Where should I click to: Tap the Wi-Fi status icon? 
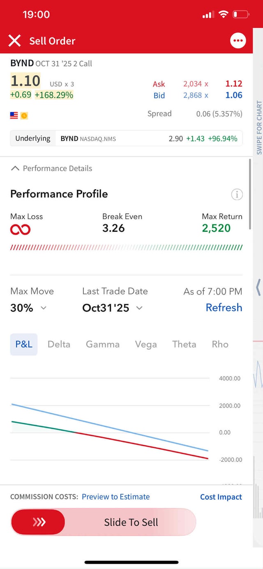coord(223,14)
